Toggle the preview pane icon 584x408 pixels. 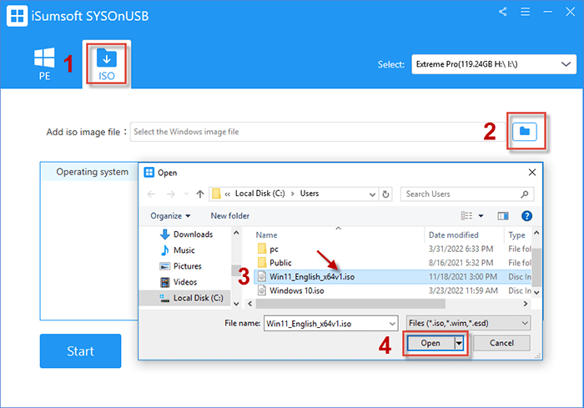pyautogui.click(x=503, y=216)
